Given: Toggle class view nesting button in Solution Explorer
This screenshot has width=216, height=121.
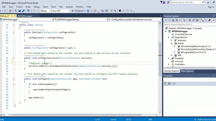Looking at the screenshot, I should click(x=202, y=20).
